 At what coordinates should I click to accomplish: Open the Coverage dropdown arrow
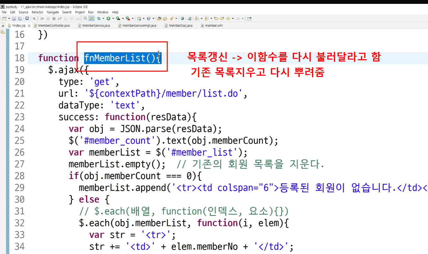click(x=123, y=19)
